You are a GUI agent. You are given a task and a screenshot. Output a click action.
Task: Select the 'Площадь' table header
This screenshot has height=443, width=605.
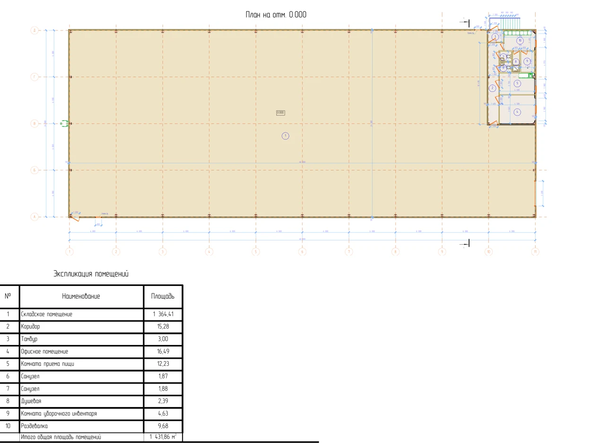[x=163, y=297]
